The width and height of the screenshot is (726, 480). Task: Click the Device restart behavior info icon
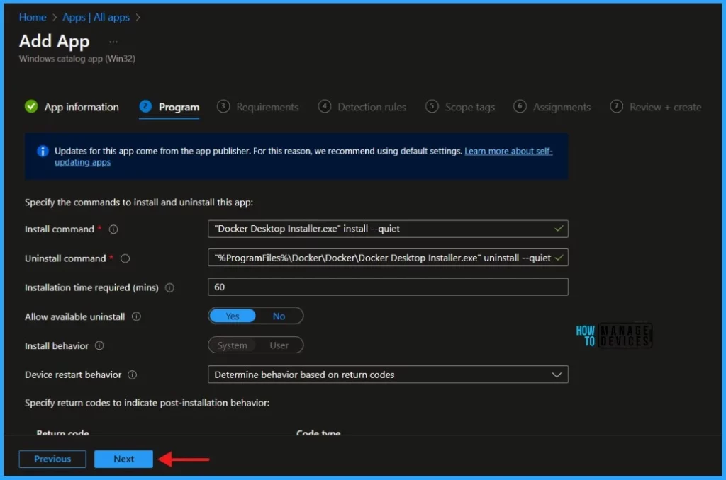(x=133, y=375)
